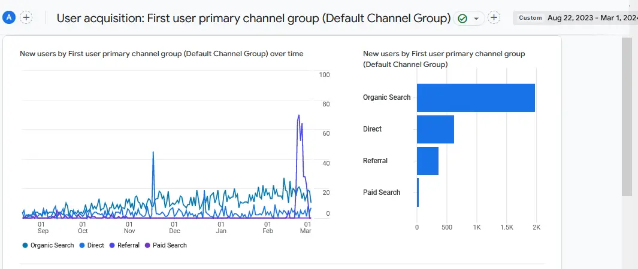Click the small Paid Search bar
638x269 pixels.
[418, 192]
